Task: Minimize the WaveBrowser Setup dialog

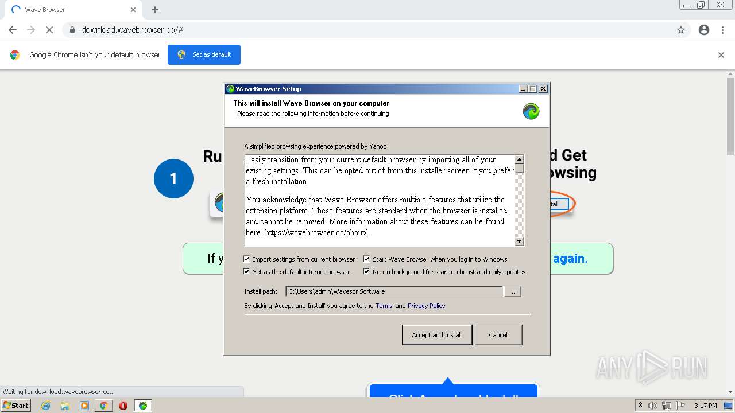Action: (523, 89)
